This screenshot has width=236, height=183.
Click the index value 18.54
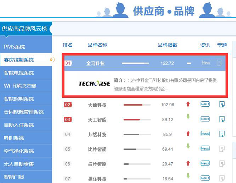pyautogui.click(x=168, y=178)
